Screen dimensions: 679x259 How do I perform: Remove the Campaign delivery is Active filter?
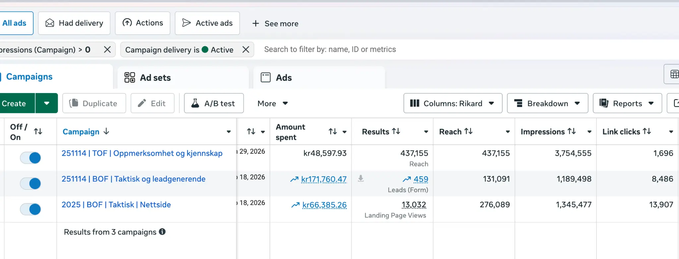pos(246,49)
